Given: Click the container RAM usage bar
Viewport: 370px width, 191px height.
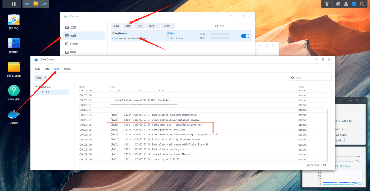Looking at the screenshot, I should [220, 38].
